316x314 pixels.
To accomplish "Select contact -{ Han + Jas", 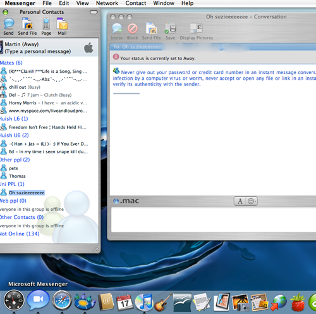I will click(49, 144).
